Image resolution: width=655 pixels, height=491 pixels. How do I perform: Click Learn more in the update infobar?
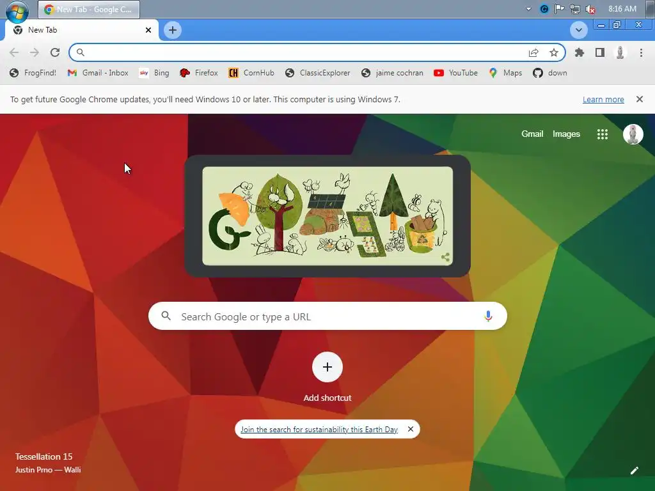603,99
